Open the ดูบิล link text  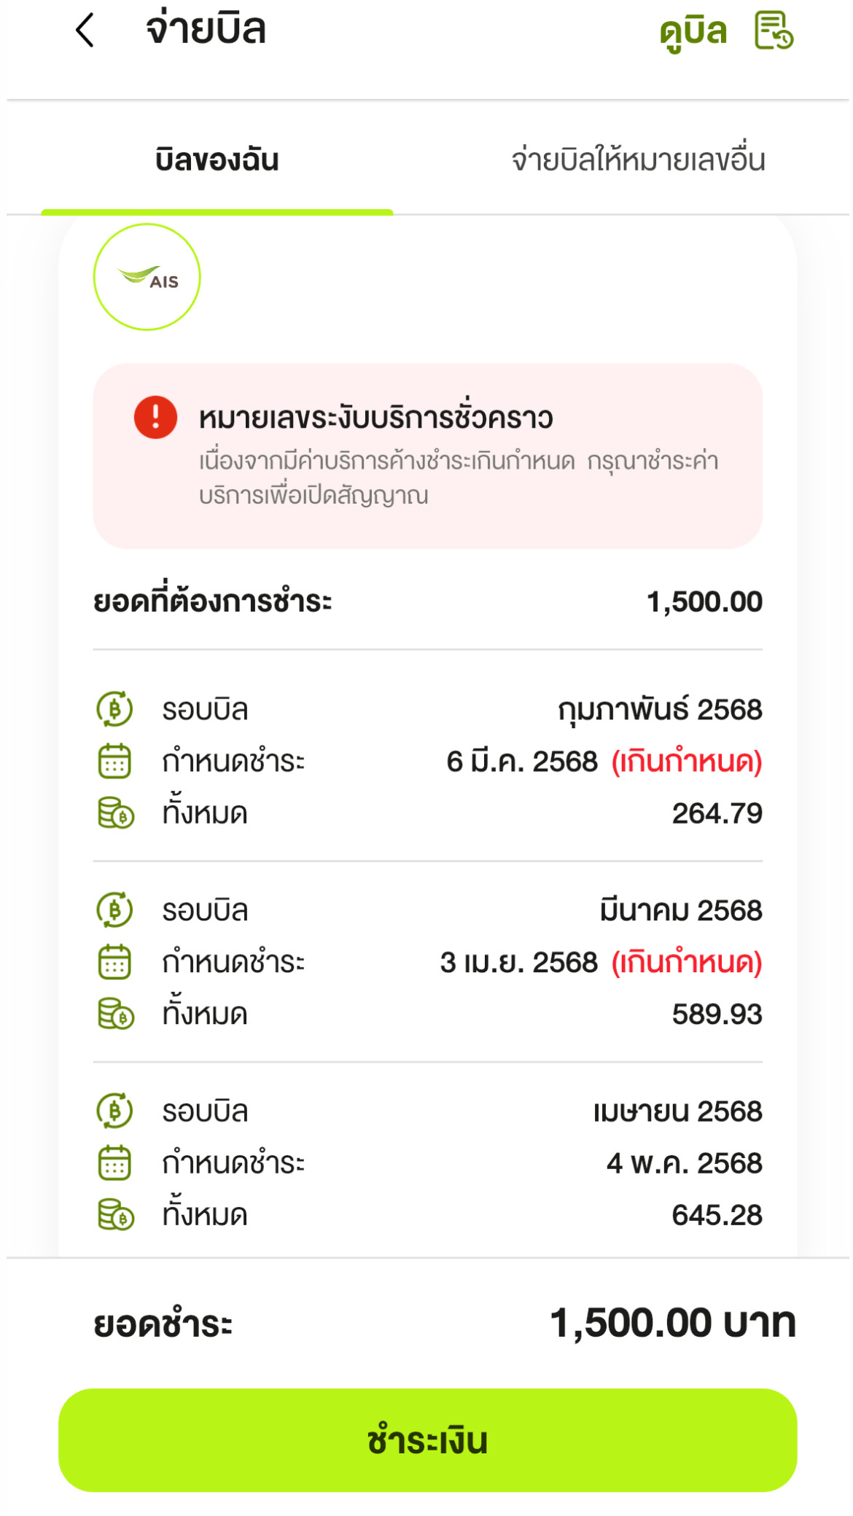(693, 32)
